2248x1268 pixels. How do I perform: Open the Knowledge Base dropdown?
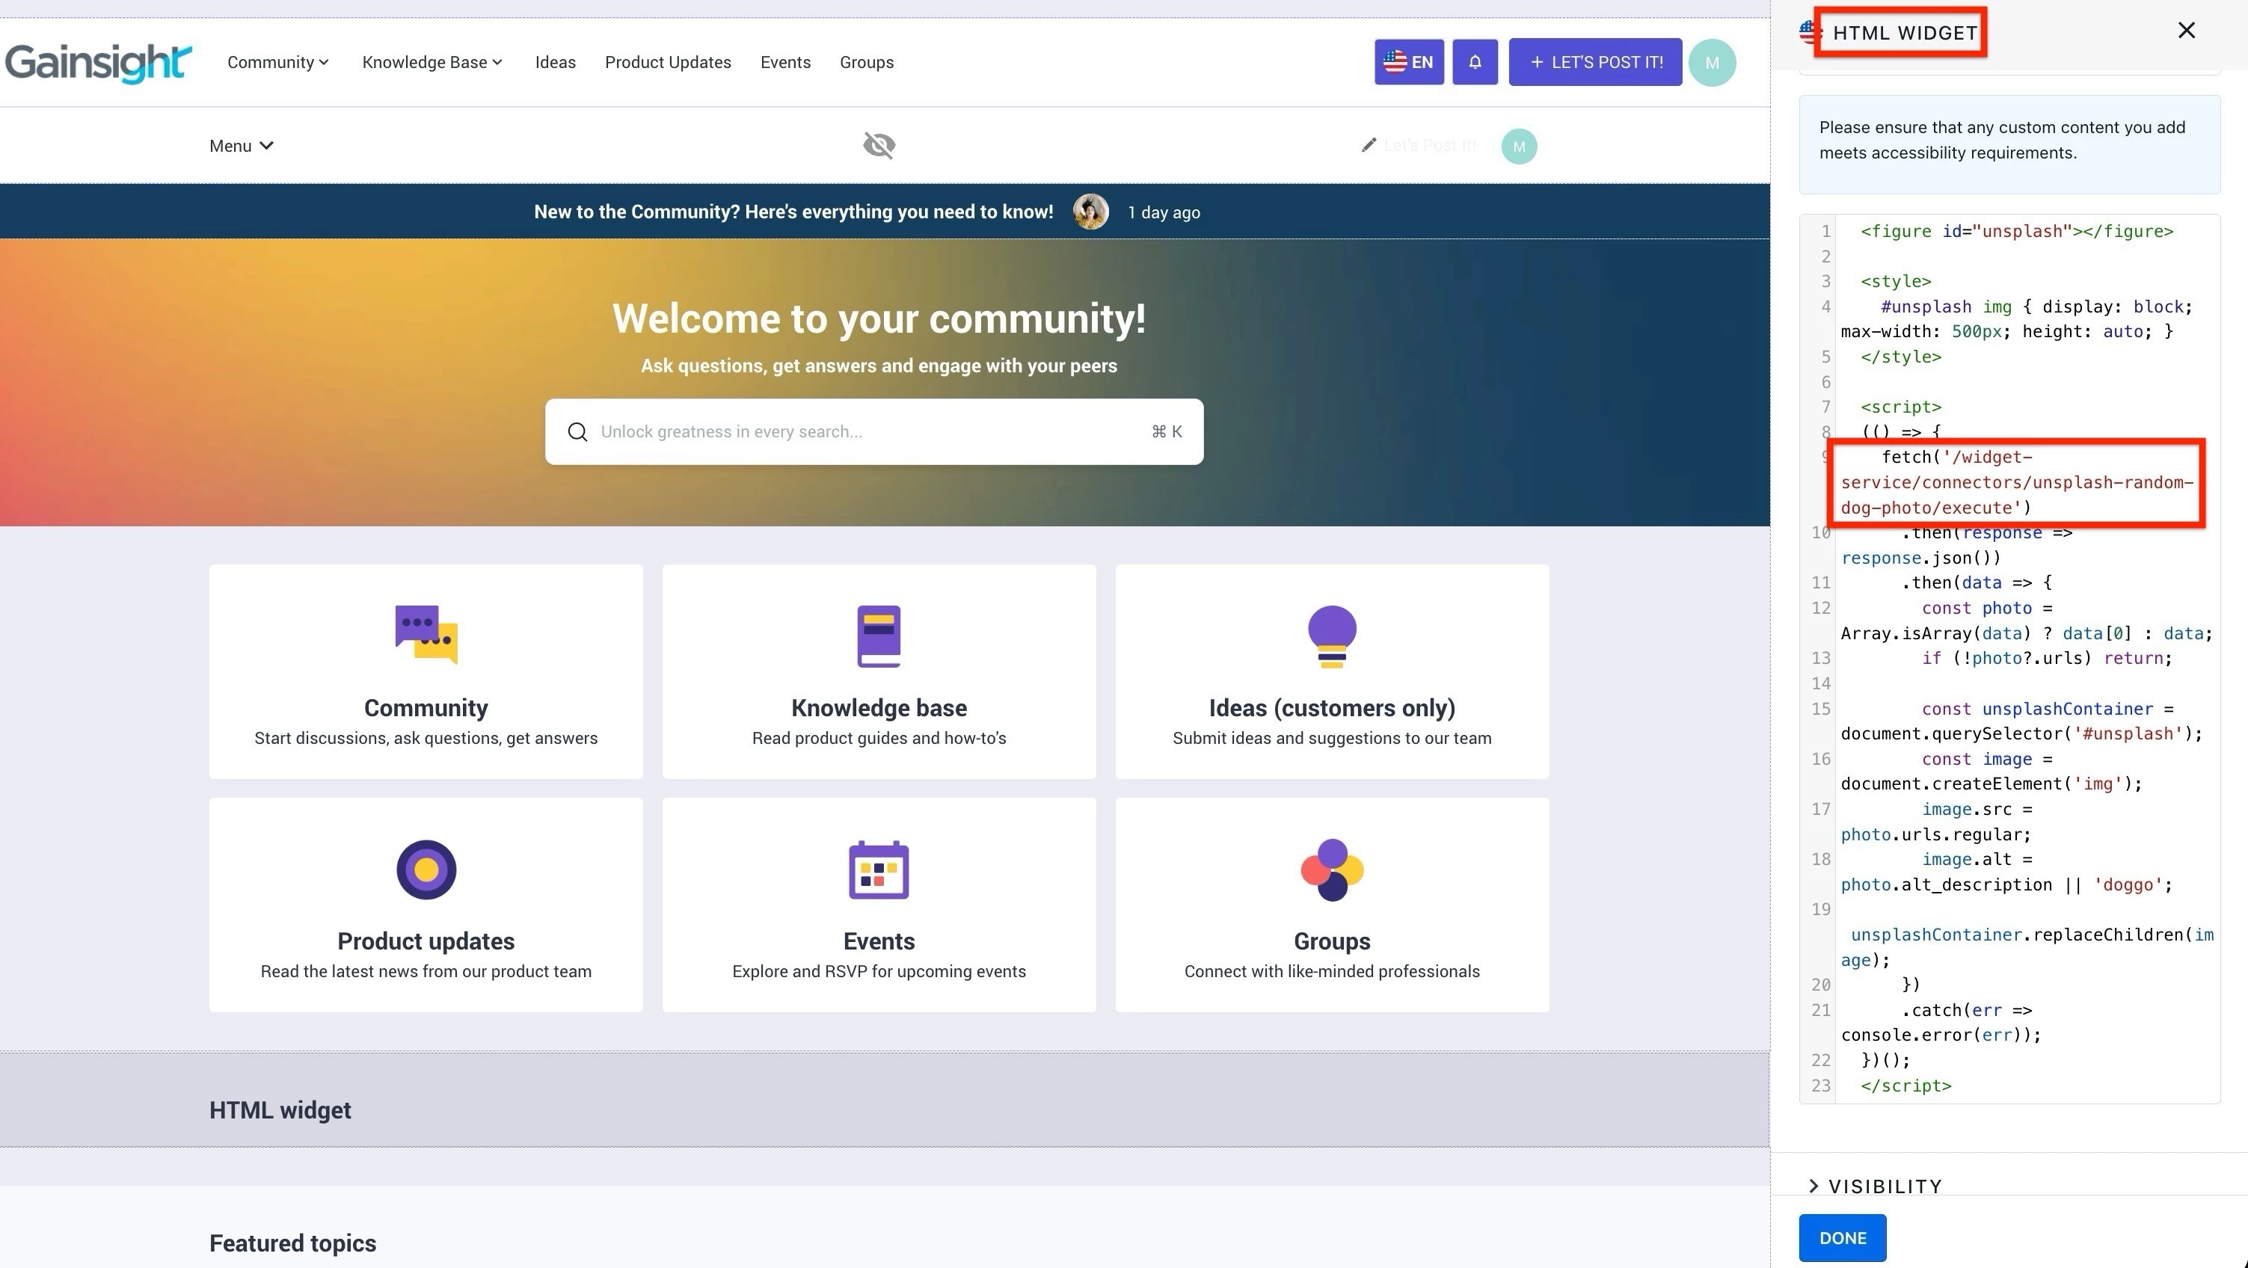[x=432, y=62]
